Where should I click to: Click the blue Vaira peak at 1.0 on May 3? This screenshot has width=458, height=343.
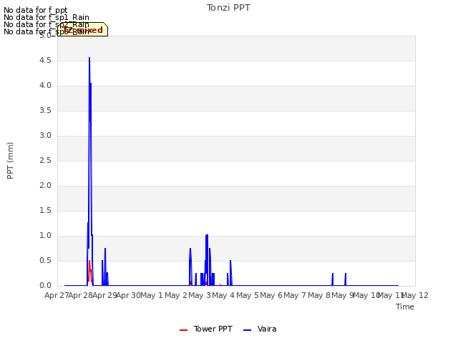pyautogui.click(x=207, y=235)
